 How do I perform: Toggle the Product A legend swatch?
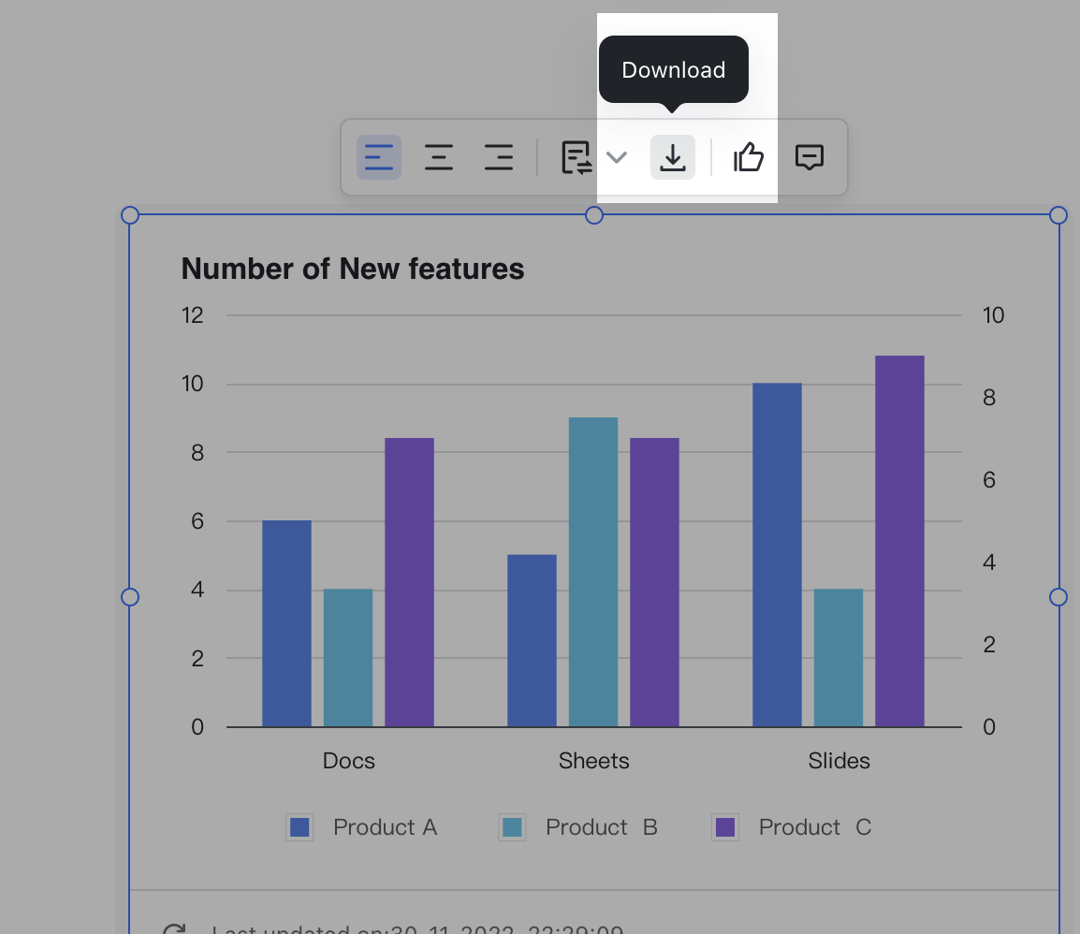tap(299, 827)
